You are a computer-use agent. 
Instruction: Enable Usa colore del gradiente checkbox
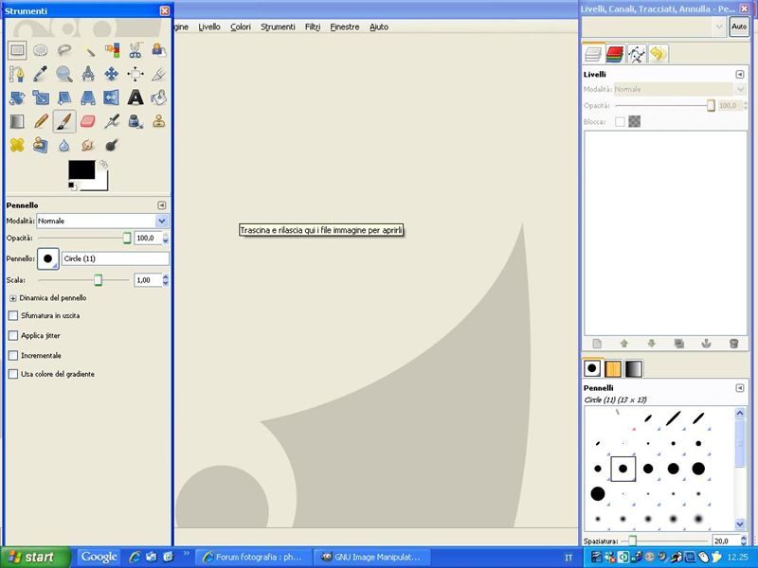pyautogui.click(x=13, y=374)
